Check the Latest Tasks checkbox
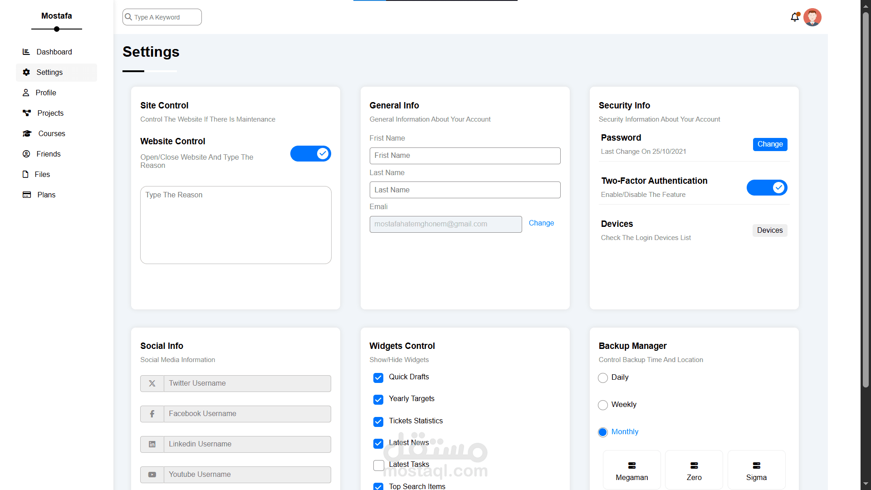 378,465
